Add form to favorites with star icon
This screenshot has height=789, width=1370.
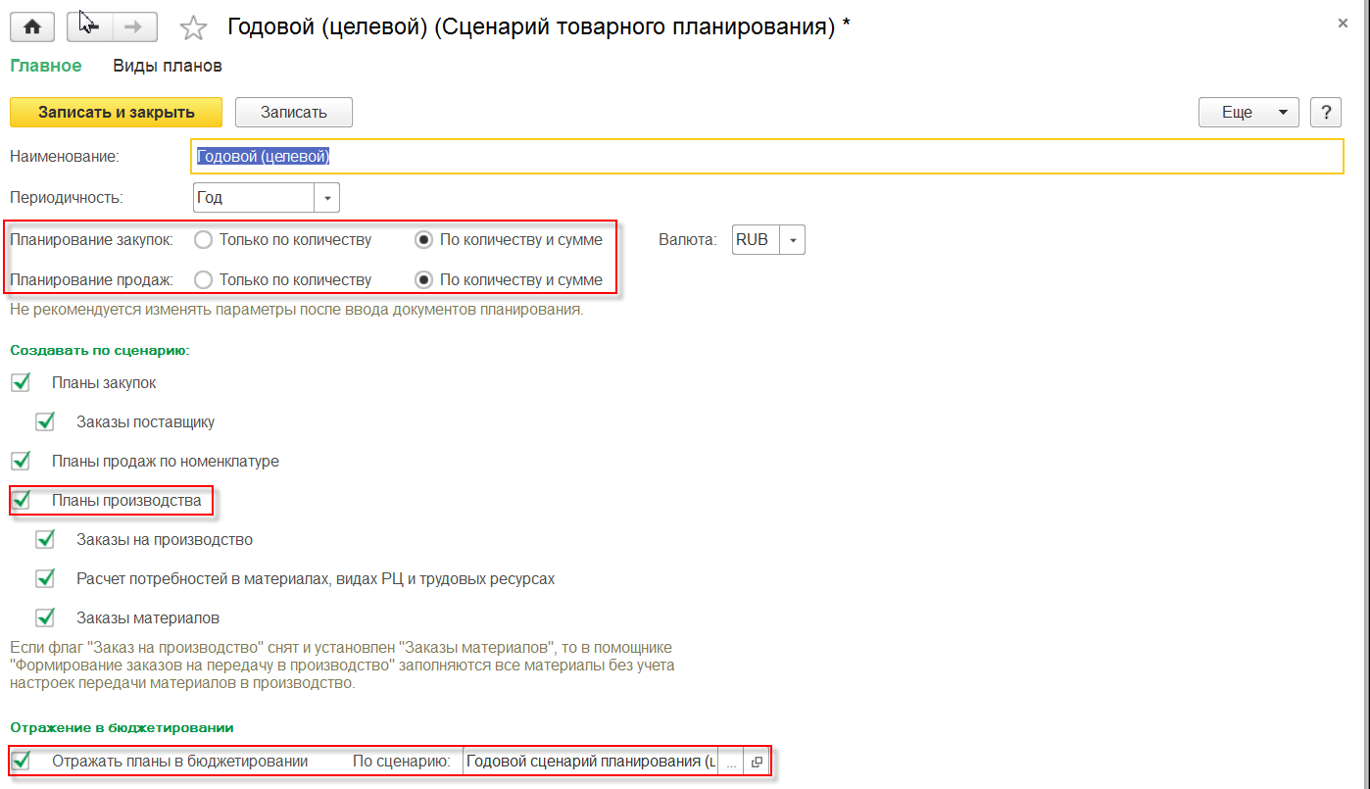pyautogui.click(x=194, y=28)
